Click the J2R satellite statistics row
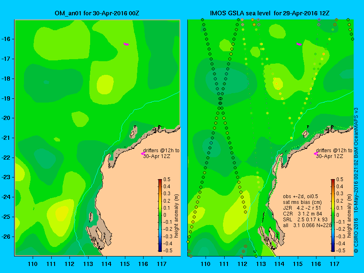Screen dimensions: 364x273 click(x=302, y=208)
